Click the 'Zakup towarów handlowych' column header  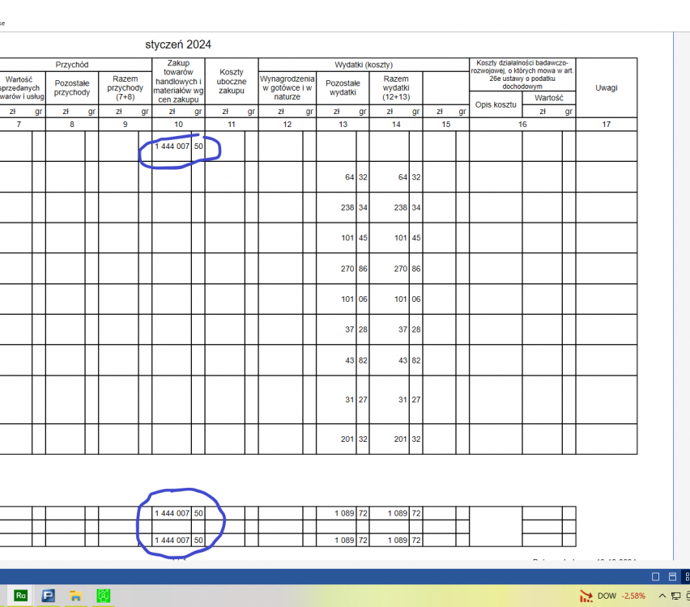click(178, 82)
